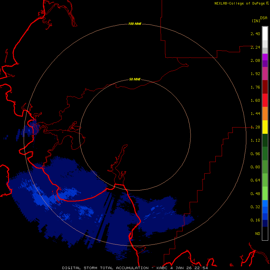Pick the orange legend swatch near 1.44

(265, 114)
